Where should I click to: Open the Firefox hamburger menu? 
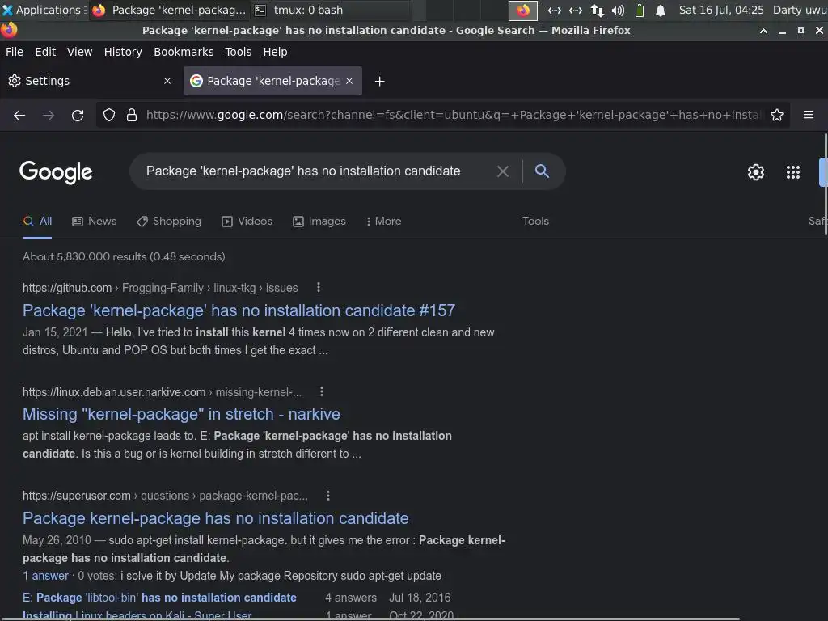[x=809, y=115]
